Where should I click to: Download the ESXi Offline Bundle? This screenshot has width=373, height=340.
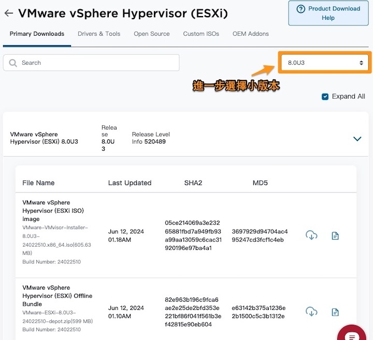311,311
